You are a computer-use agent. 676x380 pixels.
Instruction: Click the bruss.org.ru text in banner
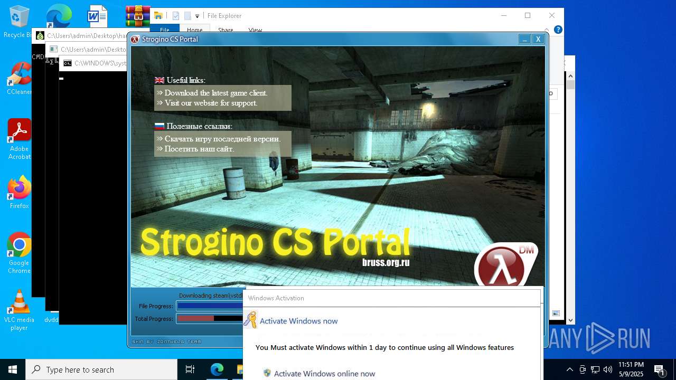pyautogui.click(x=386, y=262)
